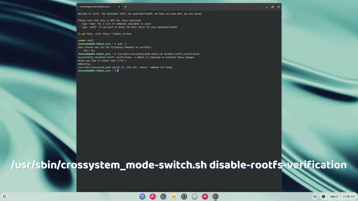Open the yellow Files folder app

[x=174, y=197]
